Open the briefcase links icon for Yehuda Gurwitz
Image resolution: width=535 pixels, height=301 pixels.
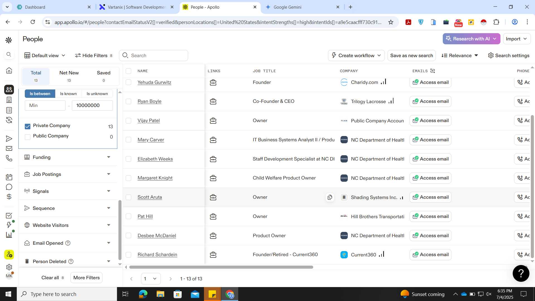[x=213, y=82]
